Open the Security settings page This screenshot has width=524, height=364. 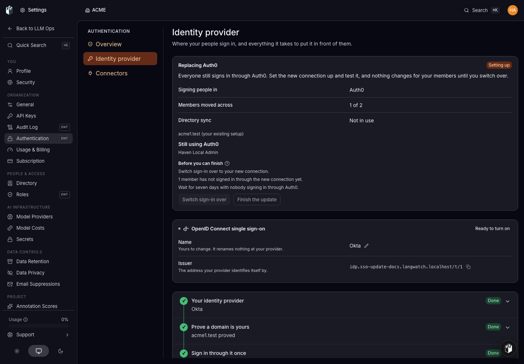(39, 82)
